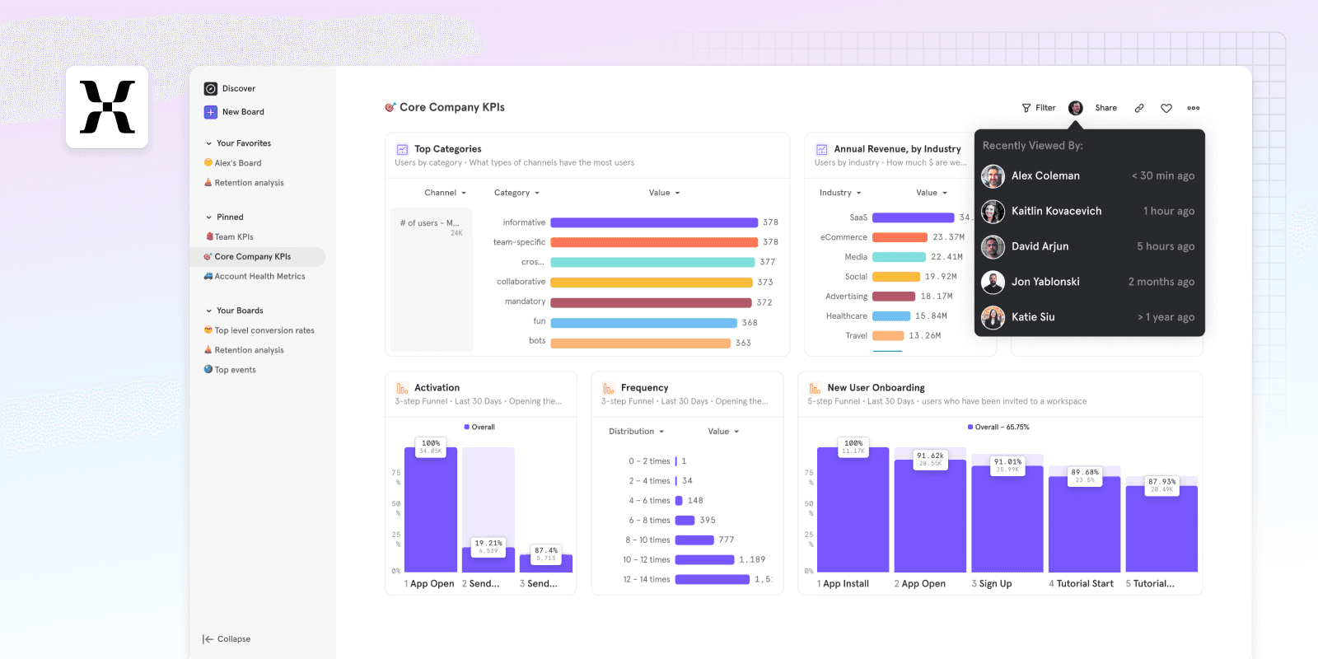The width and height of the screenshot is (1318, 659).
Task: Click the Share button
Action: [x=1106, y=108]
